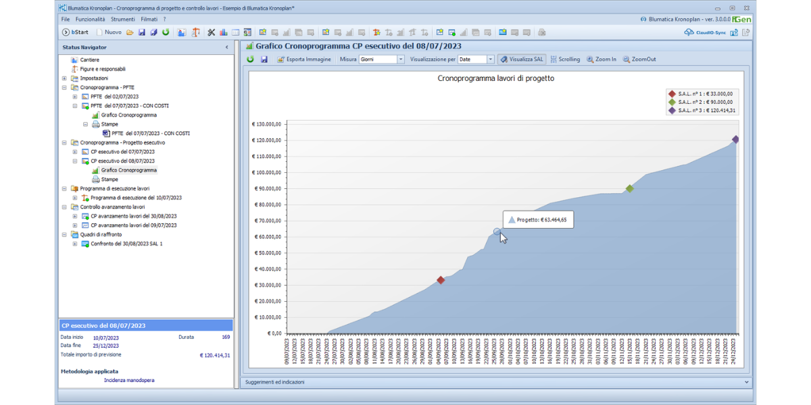The height and width of the screenshot is (405, 811).
Task: Open the Funzionalità menu
Action: (90, 20)
